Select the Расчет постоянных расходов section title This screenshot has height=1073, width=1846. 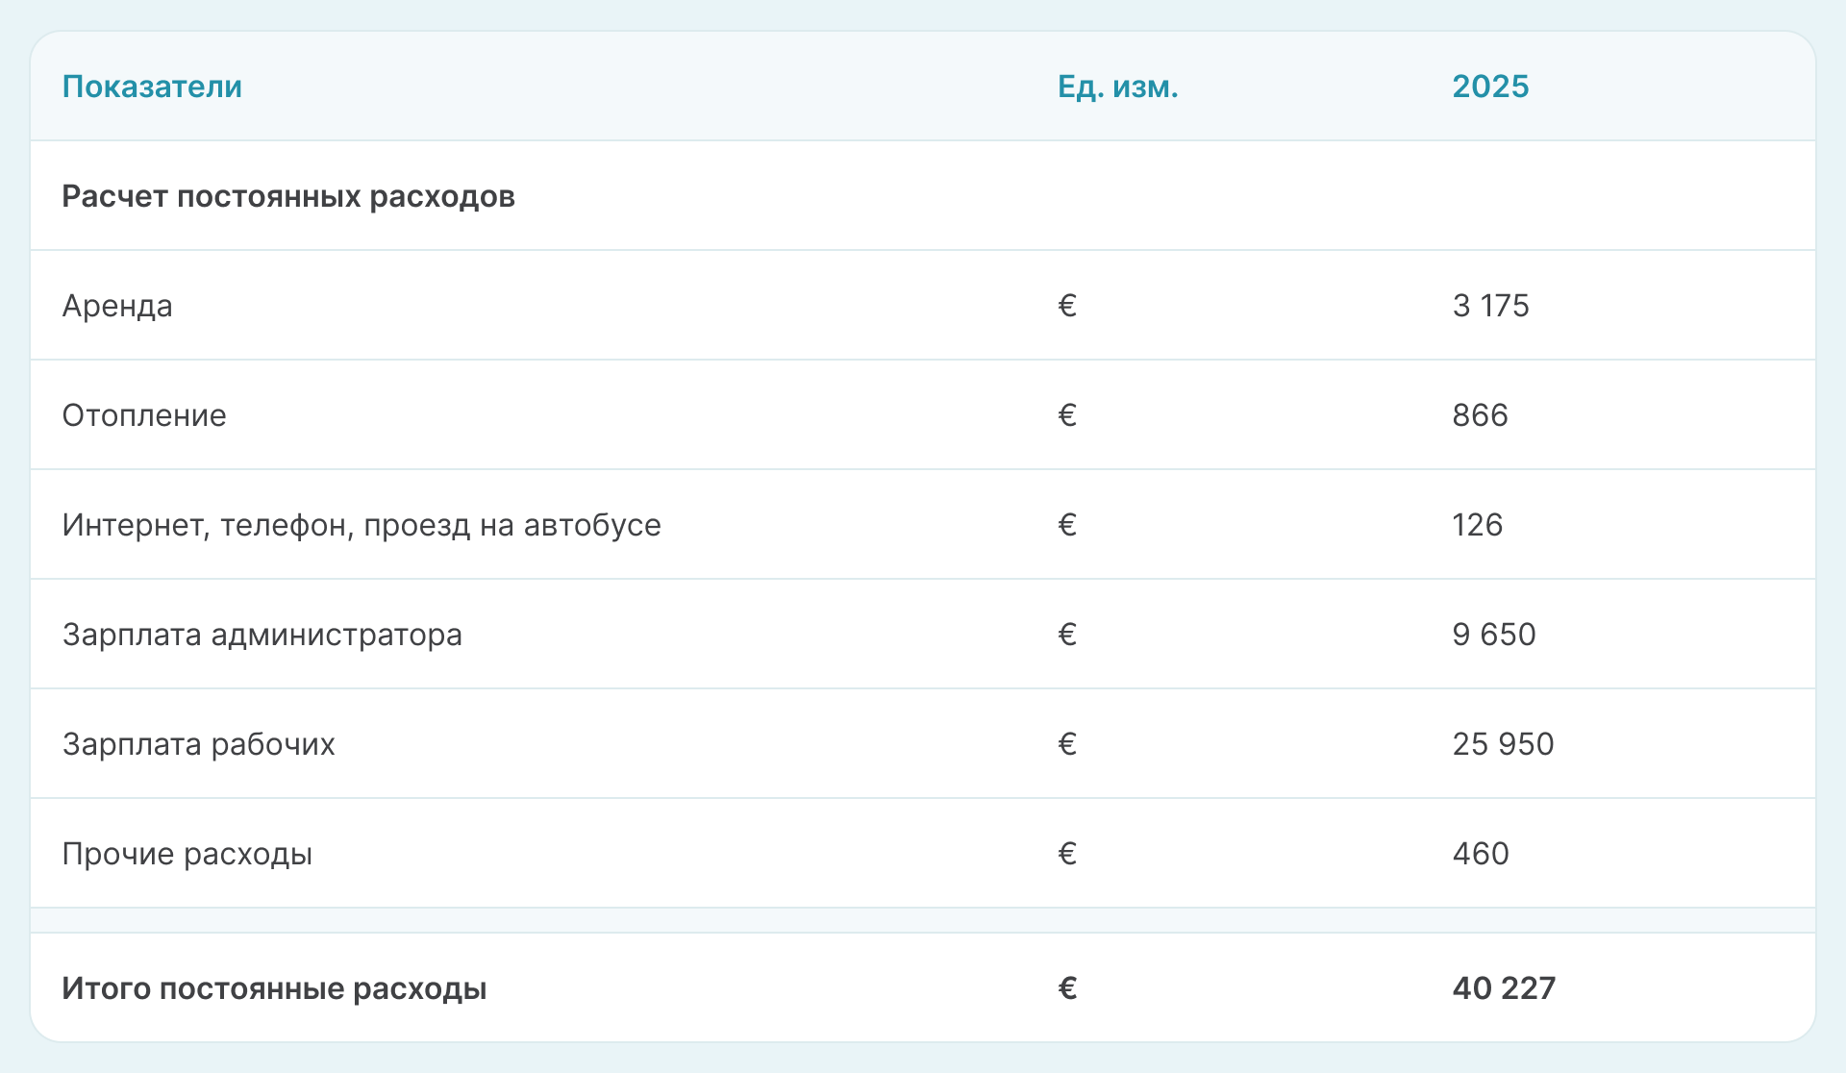288,196
